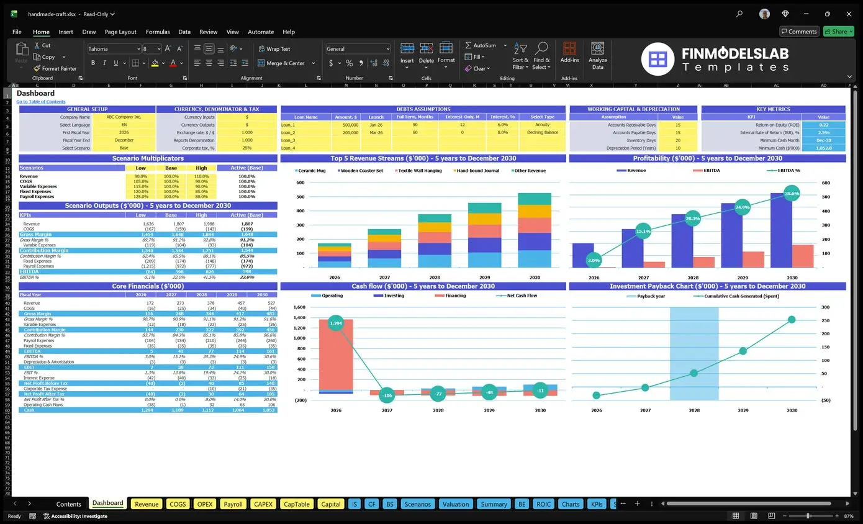This screenshot has width=863, height=524.
Task: Follow the Go to Table of Contents link
Action: point(41,102)
